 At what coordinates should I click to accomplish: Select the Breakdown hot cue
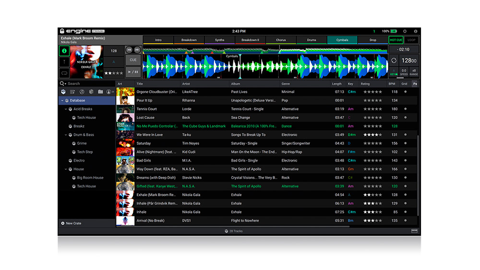(x=189, y=40)
